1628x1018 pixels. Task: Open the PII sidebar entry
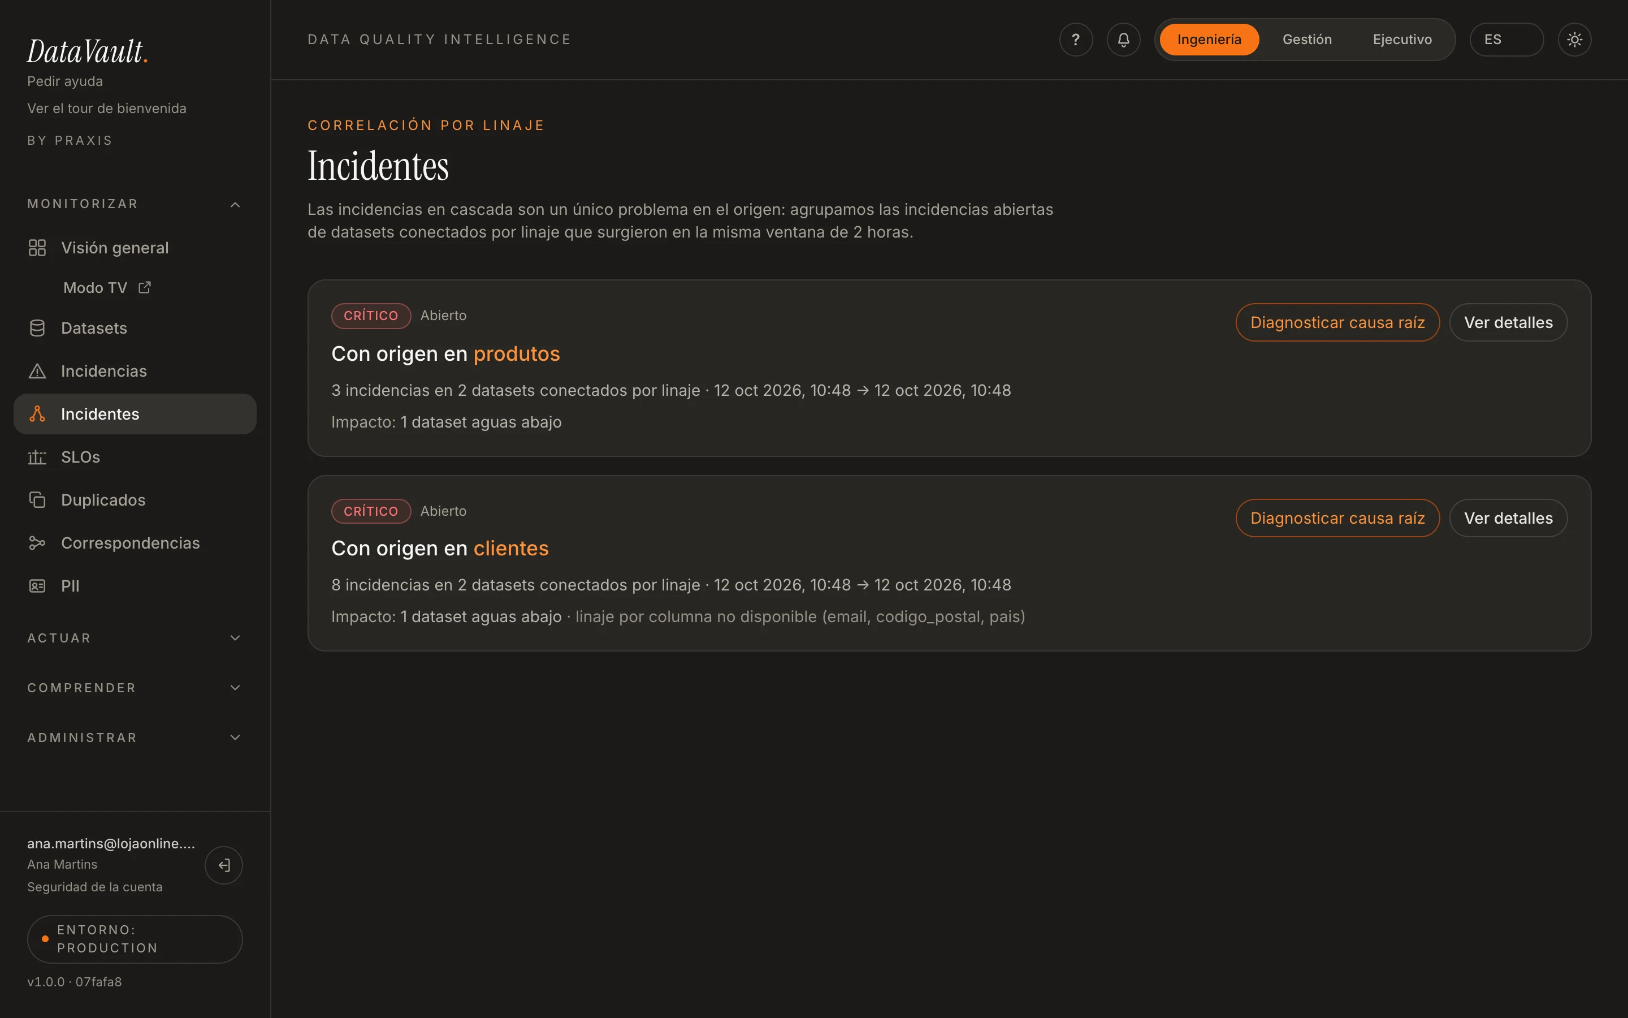[x=135, y=586]
